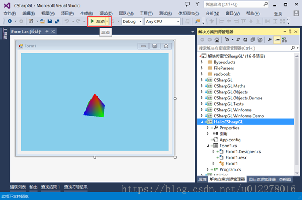Open the 文件(F) menu
Image resolution: width=302 pixels, height=200 pixels.
(x=10, y=14)
